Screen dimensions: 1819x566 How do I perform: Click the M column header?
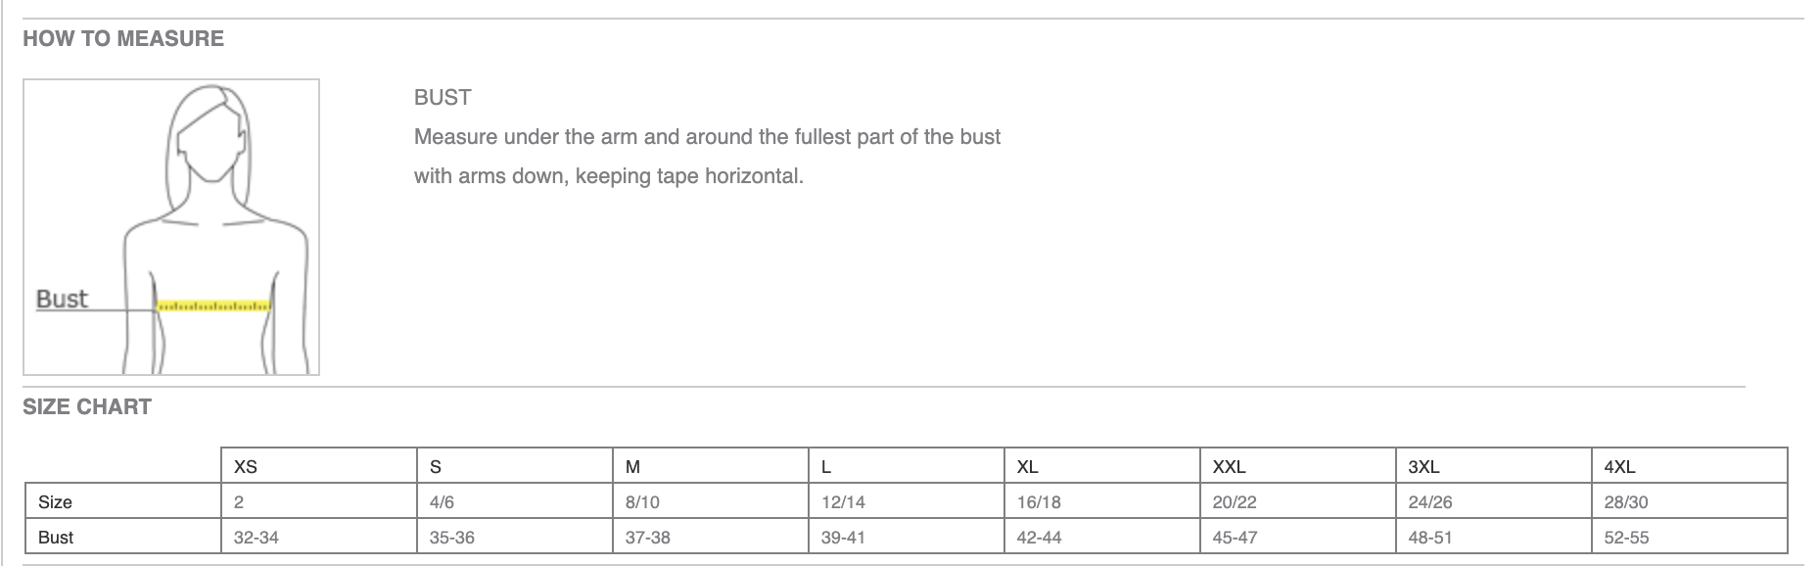click(711, 466)
